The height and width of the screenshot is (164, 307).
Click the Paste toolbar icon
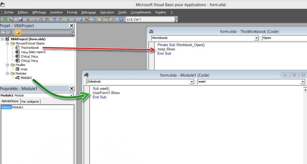pos(41,19)
